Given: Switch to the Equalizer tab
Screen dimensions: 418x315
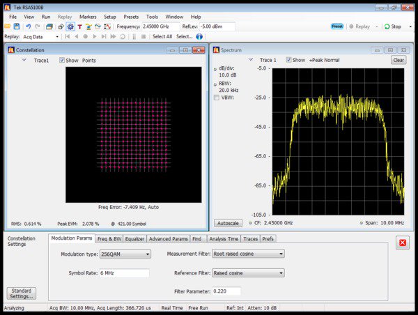Looking at the screenshot, I should [134, 239].
